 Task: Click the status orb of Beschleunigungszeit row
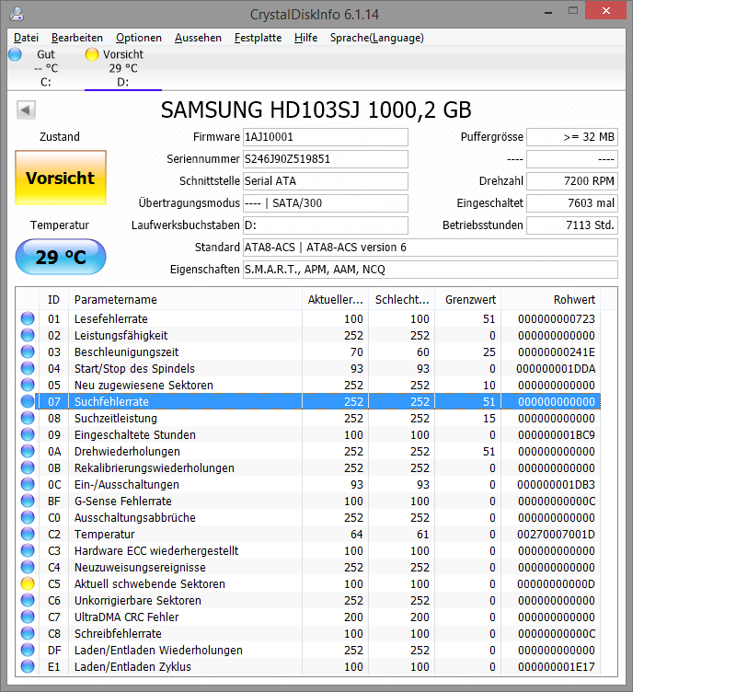pos(28,352)
